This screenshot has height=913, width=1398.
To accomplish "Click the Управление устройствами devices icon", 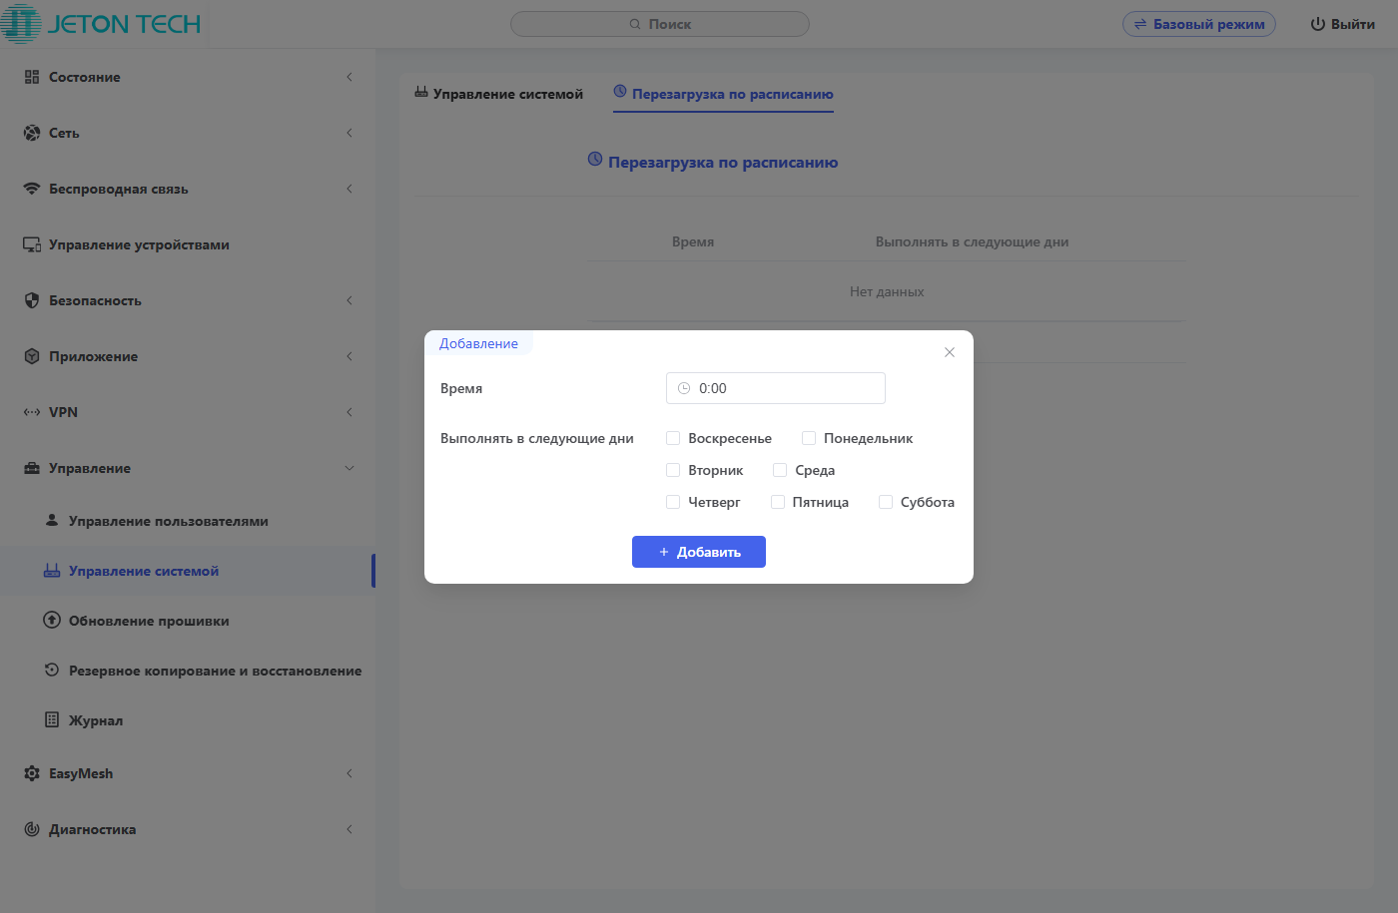I will pos(32,244).
